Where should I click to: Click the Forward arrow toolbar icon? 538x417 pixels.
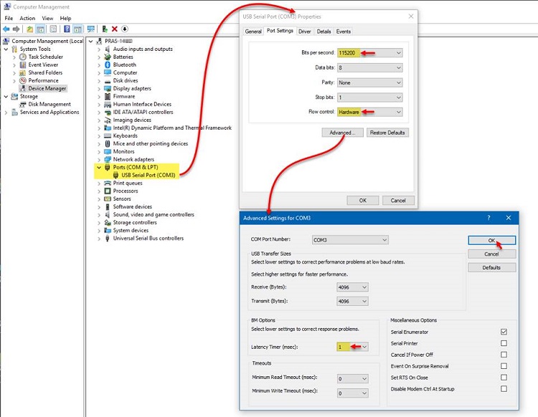pos(16,29)
